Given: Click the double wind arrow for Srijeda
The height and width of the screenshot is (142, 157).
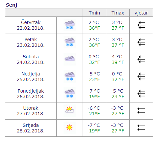Looking at the screenshot, I should point(141,128).
